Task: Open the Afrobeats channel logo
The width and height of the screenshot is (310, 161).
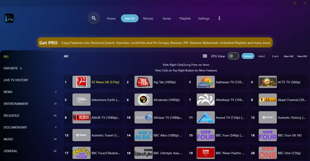Action: pyautogui.click(x=143, y=100)
